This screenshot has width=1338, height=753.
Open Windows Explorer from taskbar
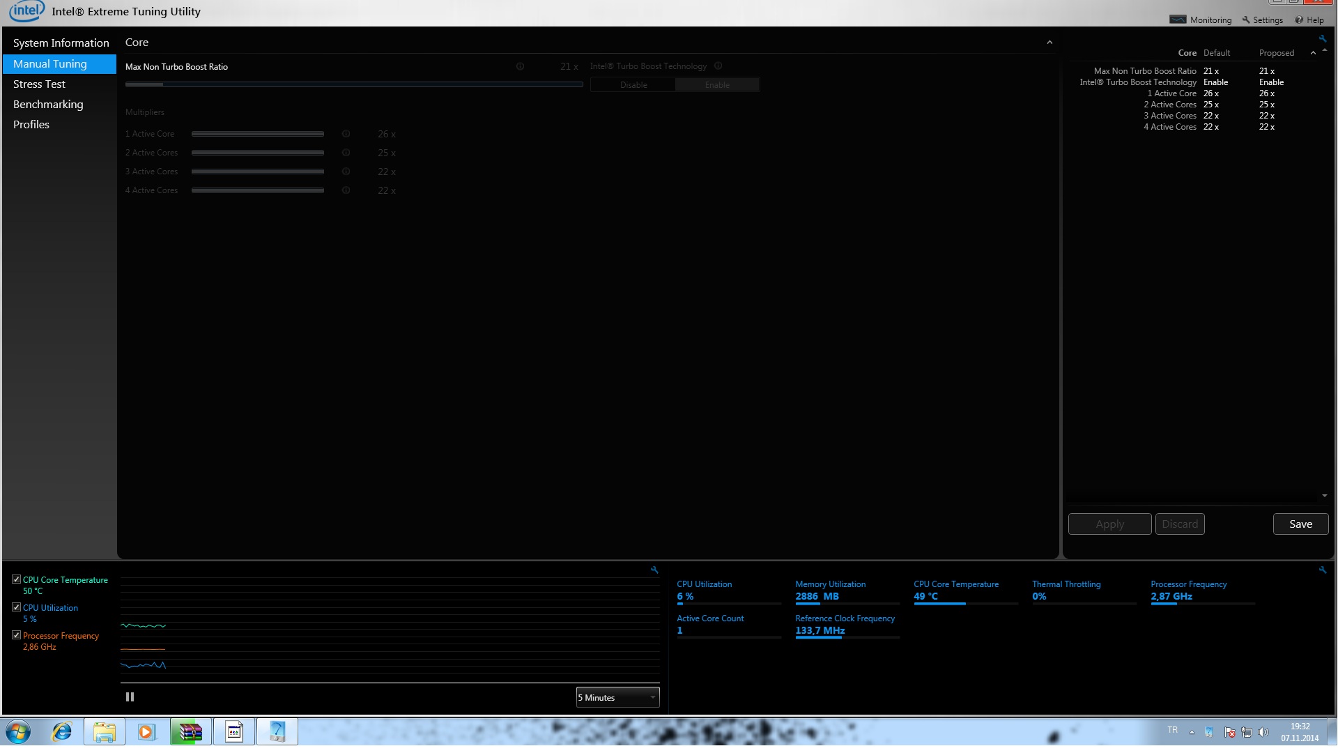105,732
